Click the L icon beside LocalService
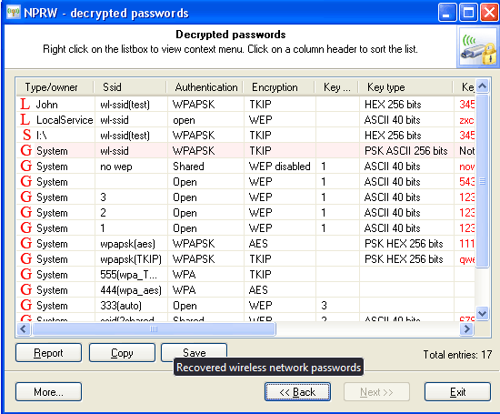The height and width of the screenshot is (414, 500). coord(25,120)
